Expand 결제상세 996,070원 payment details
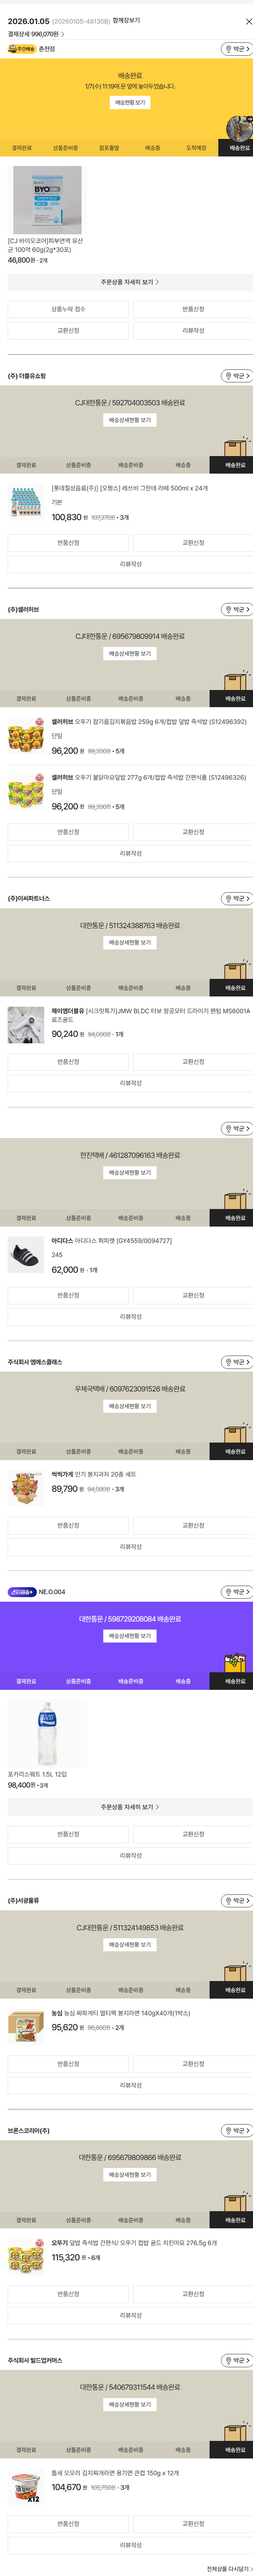The image size is (253, 2576). (x=34, y=34)
